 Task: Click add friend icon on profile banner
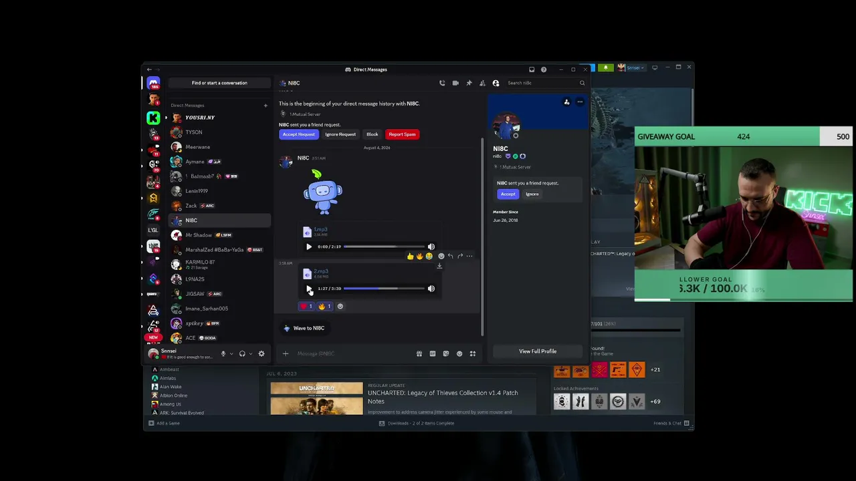coord(566,102)
